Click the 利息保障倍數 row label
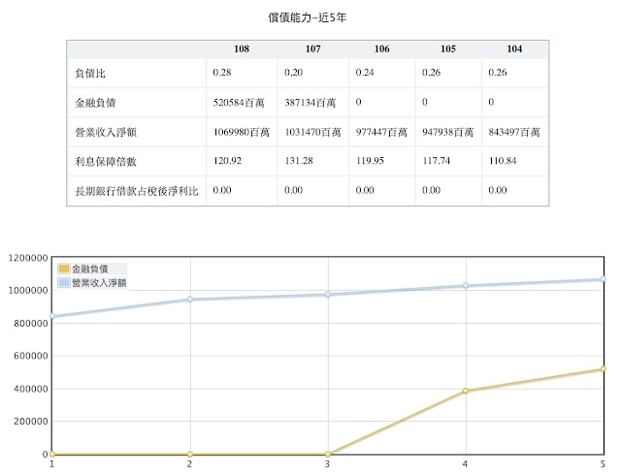This screenshot has width=621, height=476. [x=106, y=162]
